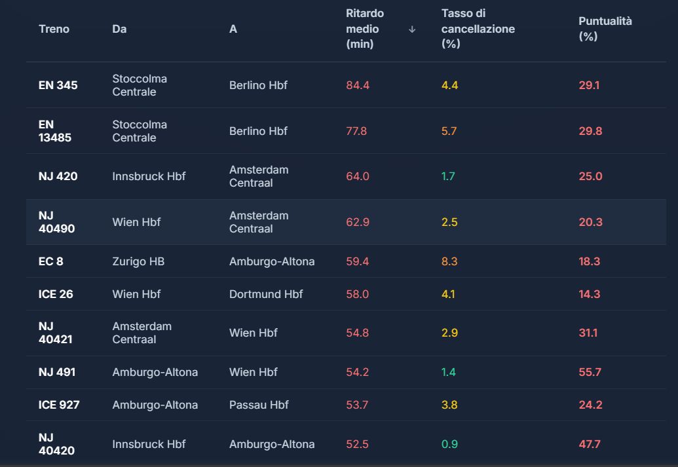Open NJ 40420 train row
The image size is (678, 467).
click(56, 444)
